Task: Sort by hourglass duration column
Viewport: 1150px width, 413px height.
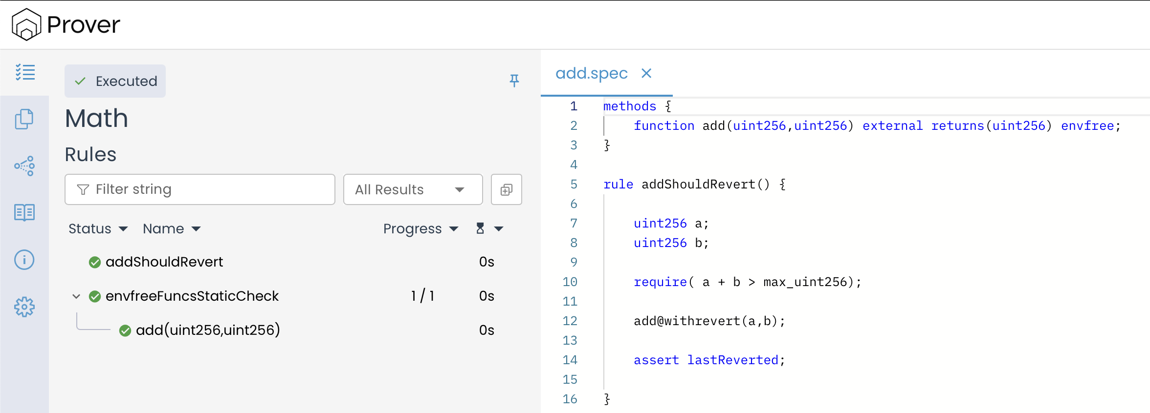Action: 489,228
